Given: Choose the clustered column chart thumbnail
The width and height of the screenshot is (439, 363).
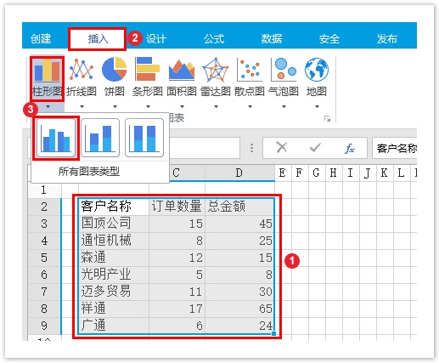Looking at the screenshot, I should (x=56, y=138).
